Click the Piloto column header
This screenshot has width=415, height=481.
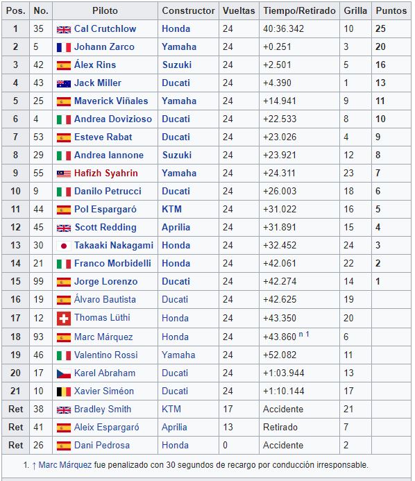click(105, 10)
